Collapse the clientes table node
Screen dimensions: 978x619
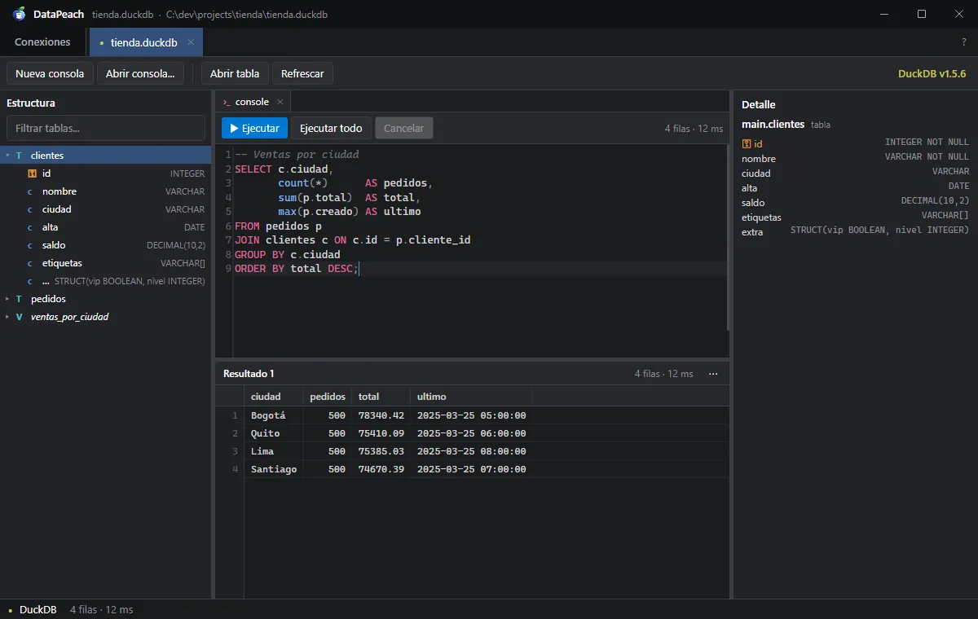tap(7, 156)
